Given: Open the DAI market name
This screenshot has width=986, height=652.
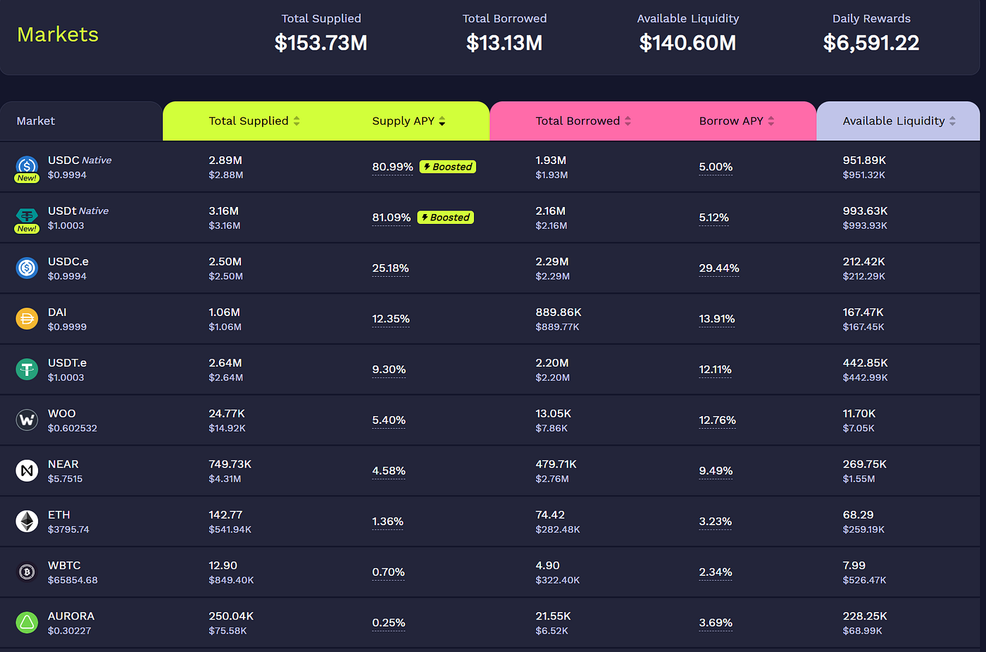Looking at the screenshot, I should (x=57, y=313).
